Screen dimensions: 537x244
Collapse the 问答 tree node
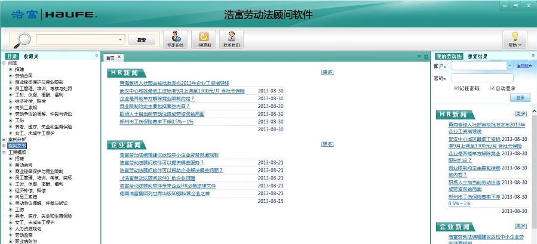pos(4,63)
